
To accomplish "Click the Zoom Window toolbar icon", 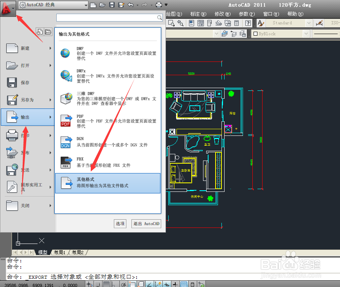I will click(171, 23).
